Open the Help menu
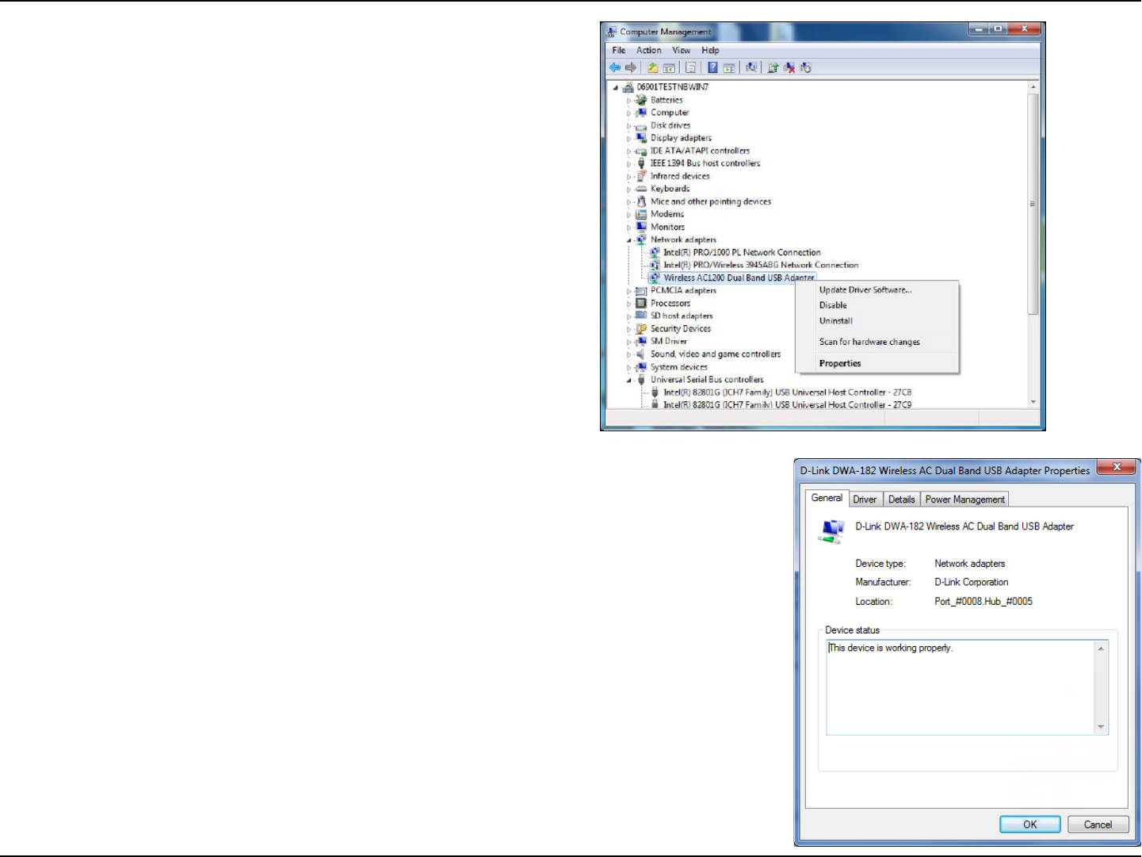The width and height of the screenshot is (1142, 857). pyautogui.click(x=710, y=50)
